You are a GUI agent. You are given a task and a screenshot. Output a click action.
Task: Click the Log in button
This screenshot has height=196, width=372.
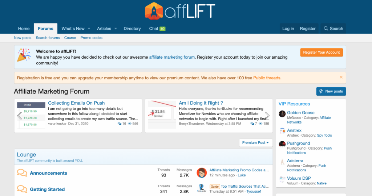288,28
